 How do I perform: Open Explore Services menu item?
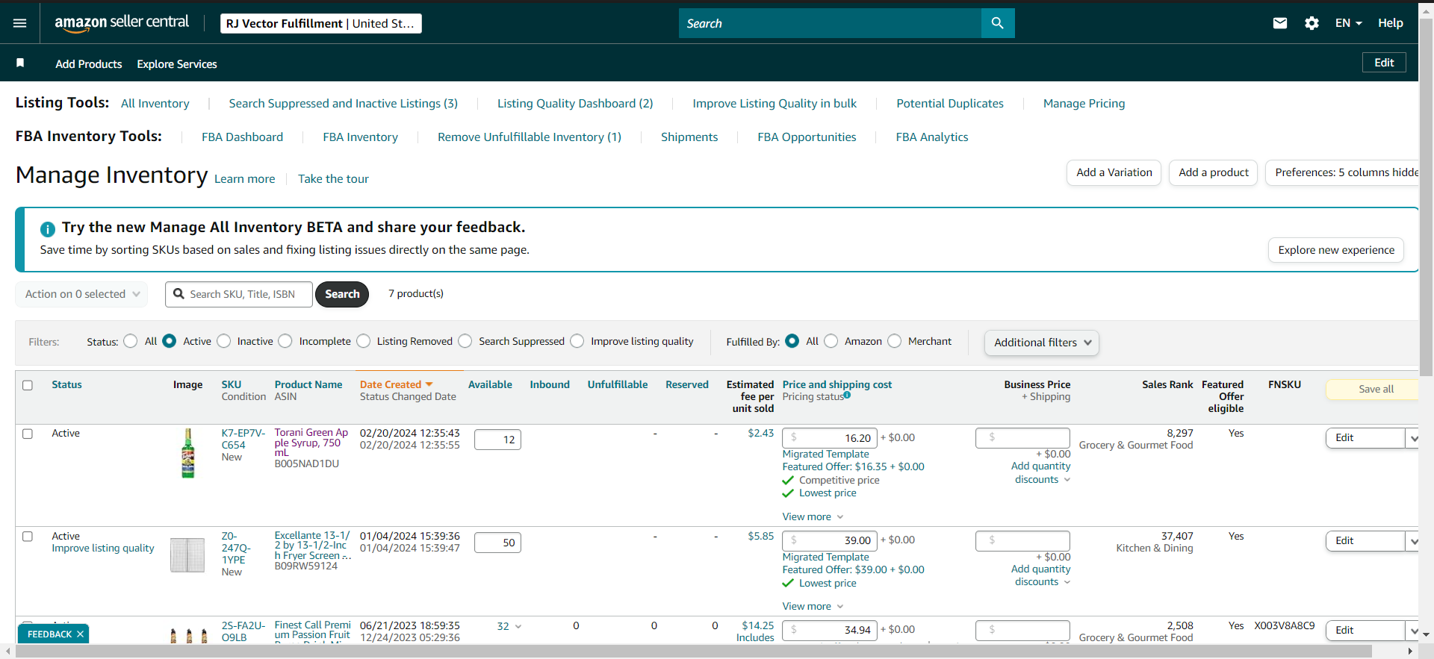tap(177, 64)
